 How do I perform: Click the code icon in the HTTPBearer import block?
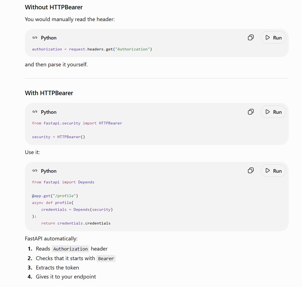point(35,112)
